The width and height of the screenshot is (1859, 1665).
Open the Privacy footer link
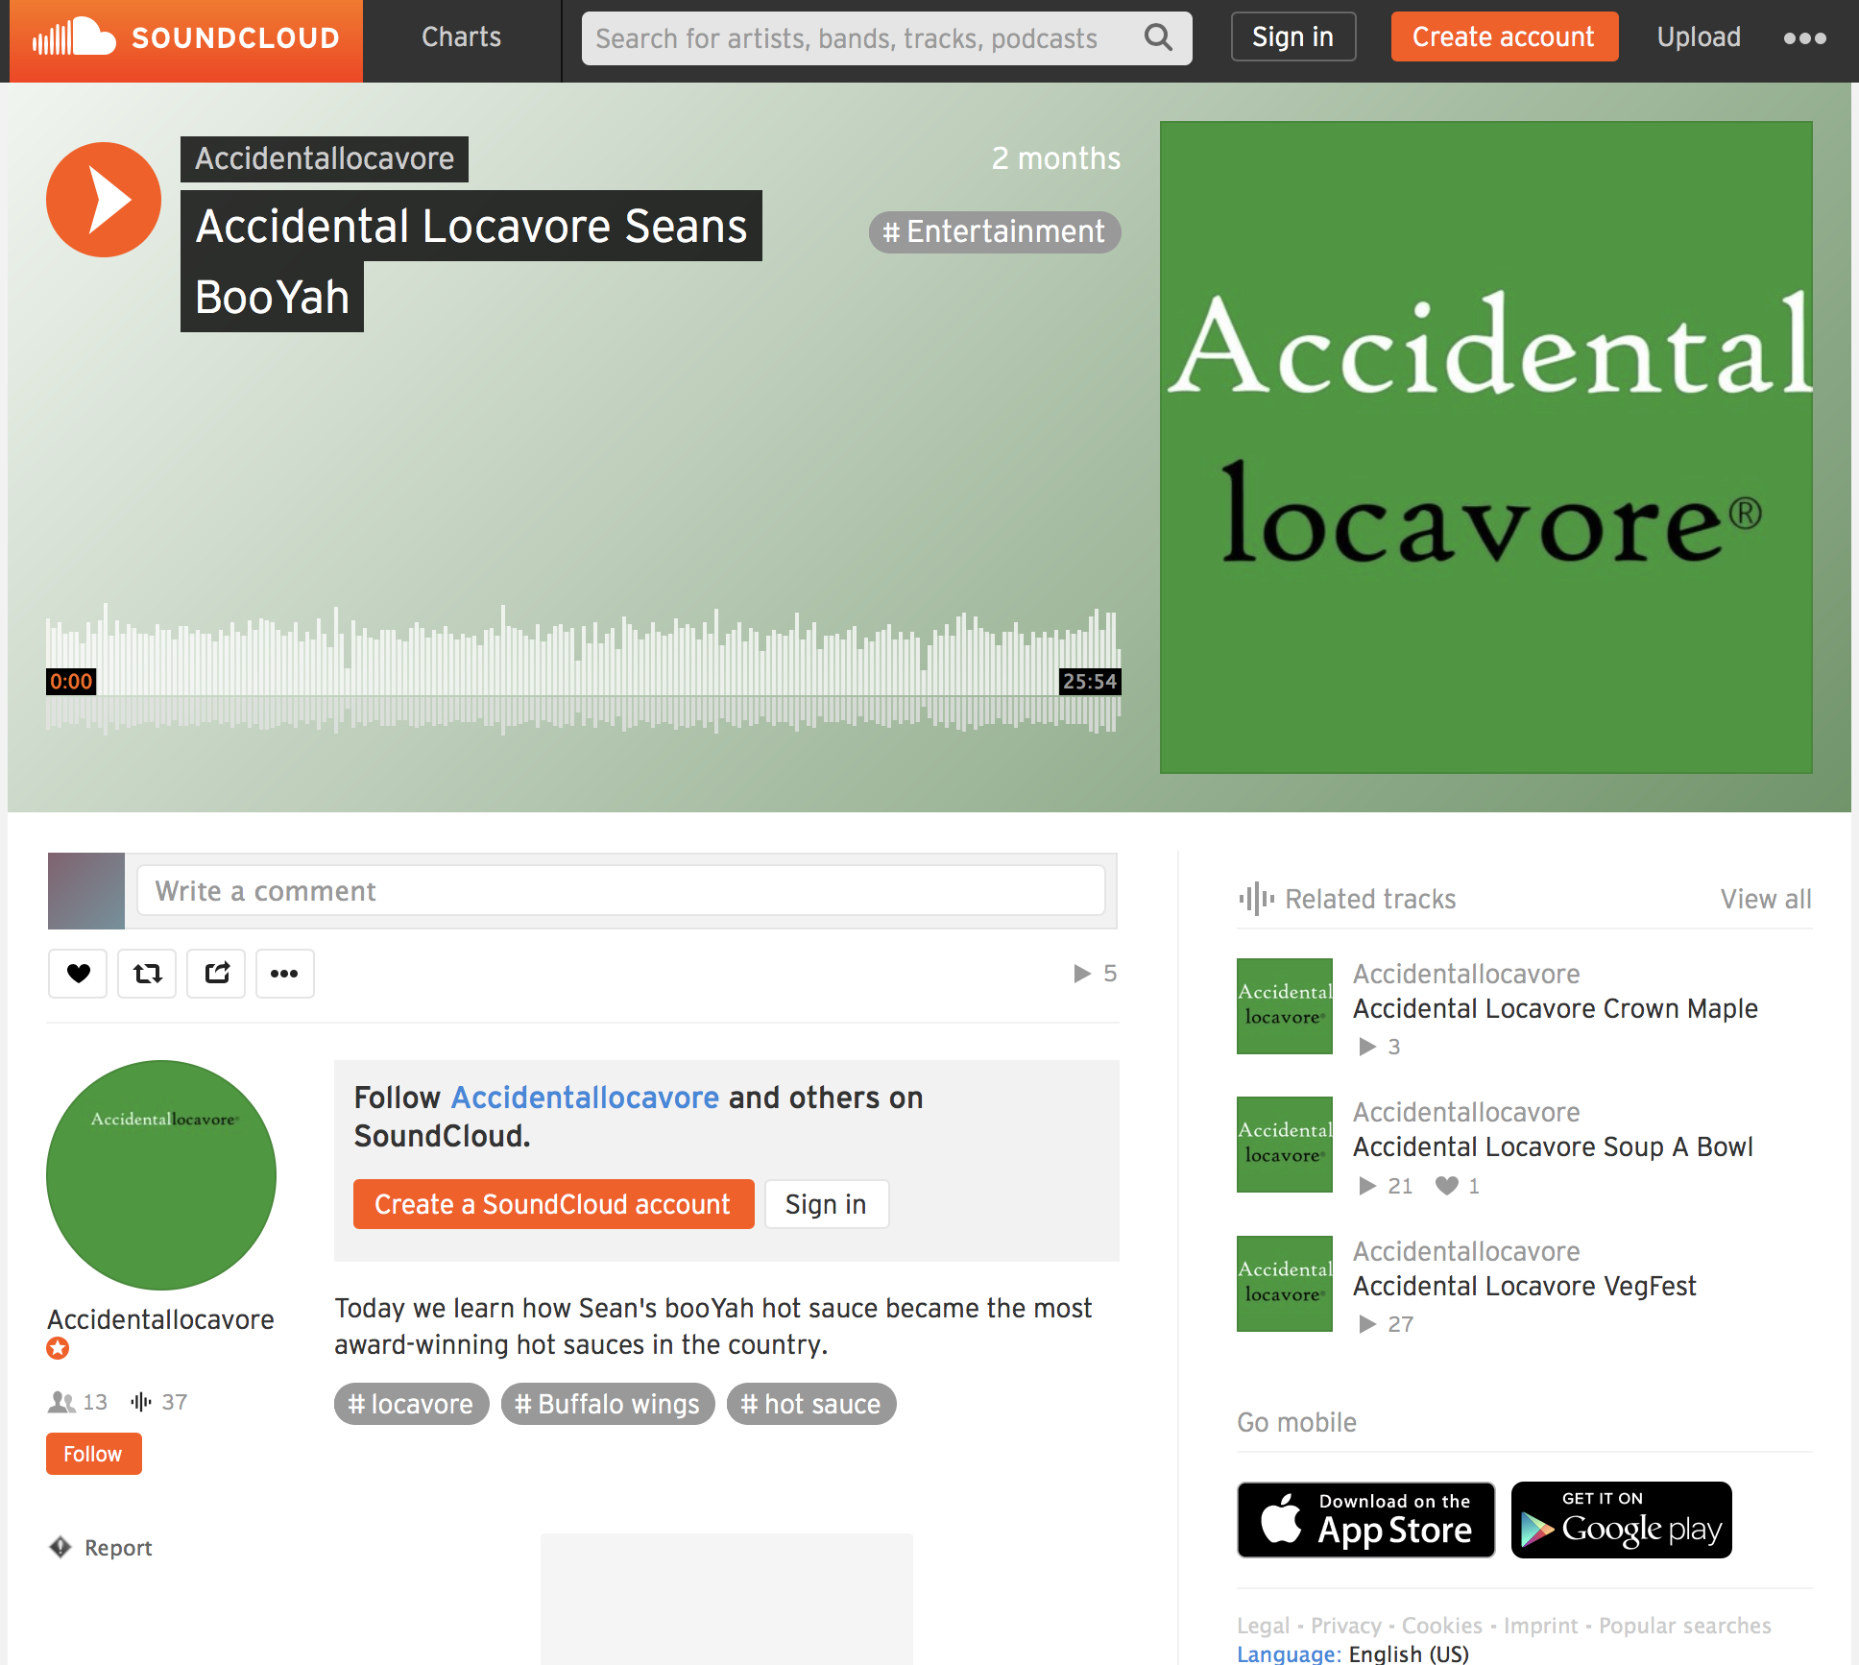[1346, 1626]
